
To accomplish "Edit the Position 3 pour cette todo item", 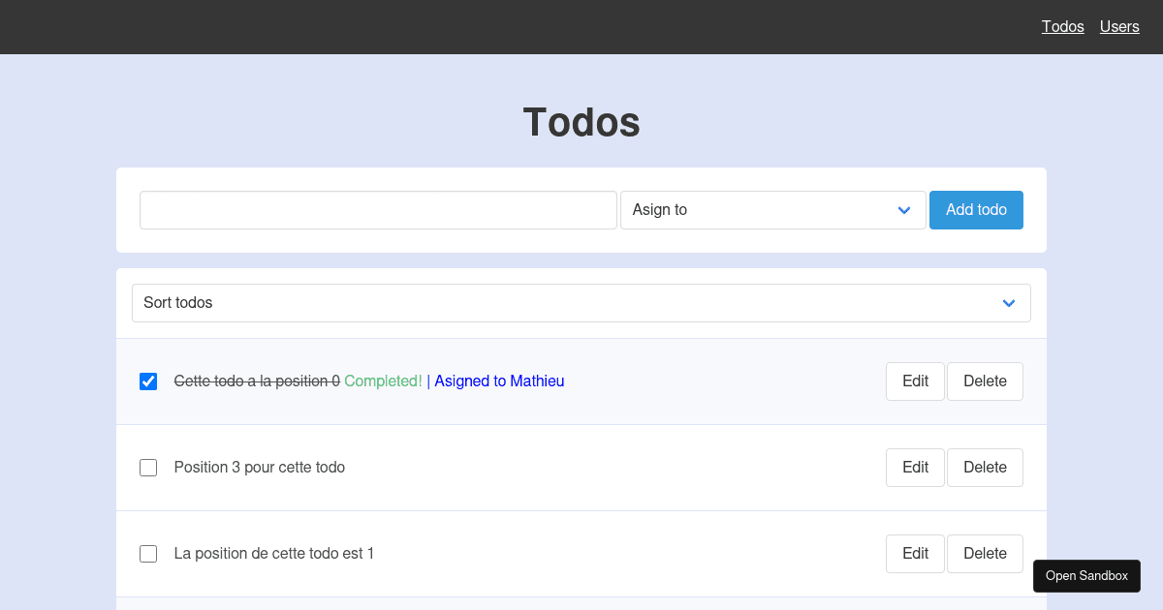I will 915,468.
